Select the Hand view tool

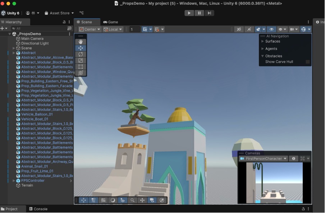click(x=81, y=42)
